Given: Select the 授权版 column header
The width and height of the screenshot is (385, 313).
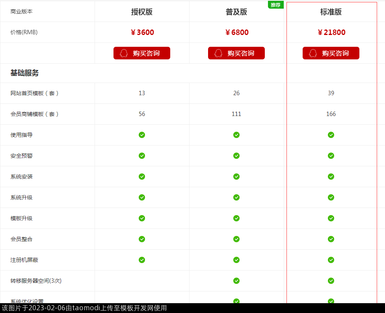Looking at the screenshot, I should click(x=142, y=12).
